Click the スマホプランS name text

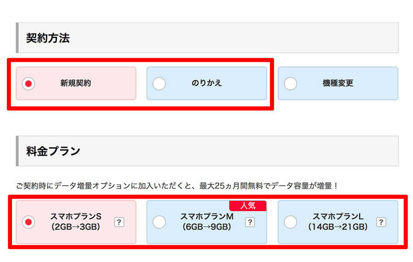point(76,217)
